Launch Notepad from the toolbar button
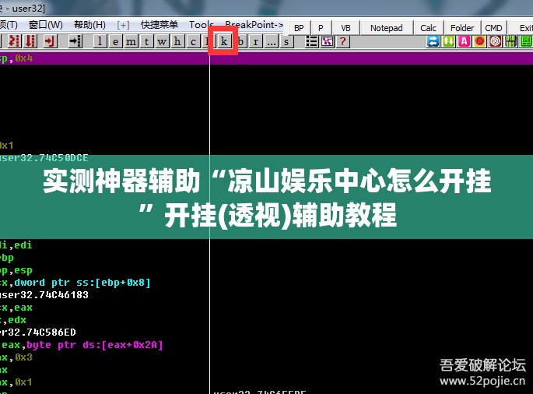The image size is (533, 394). pos(387,28)
